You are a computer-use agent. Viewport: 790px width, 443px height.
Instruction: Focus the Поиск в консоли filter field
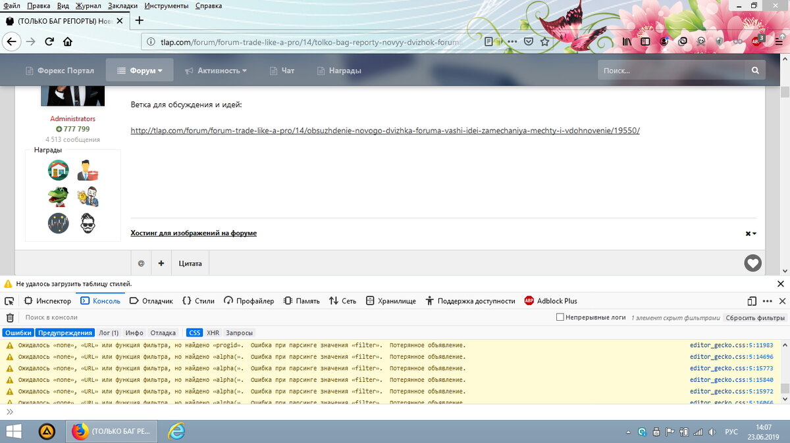point(283,317)
